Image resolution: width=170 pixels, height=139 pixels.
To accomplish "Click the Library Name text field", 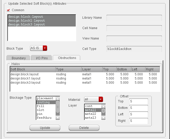I will tap(134, 18).
